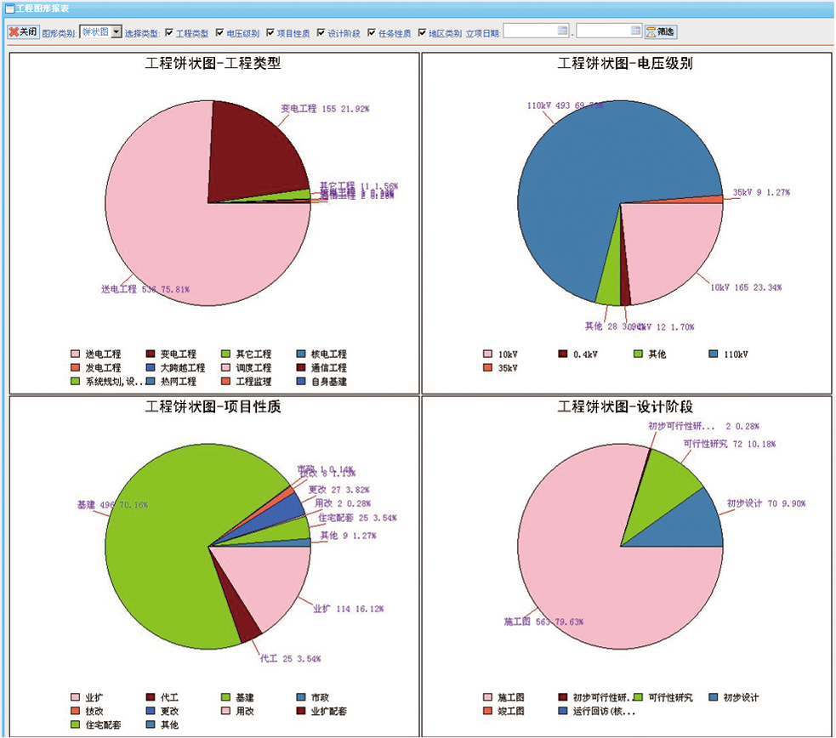836x738 pixels.
Task: Click the green 基建 pie slice
Action: pyautogui.click(x=170, y=544)
